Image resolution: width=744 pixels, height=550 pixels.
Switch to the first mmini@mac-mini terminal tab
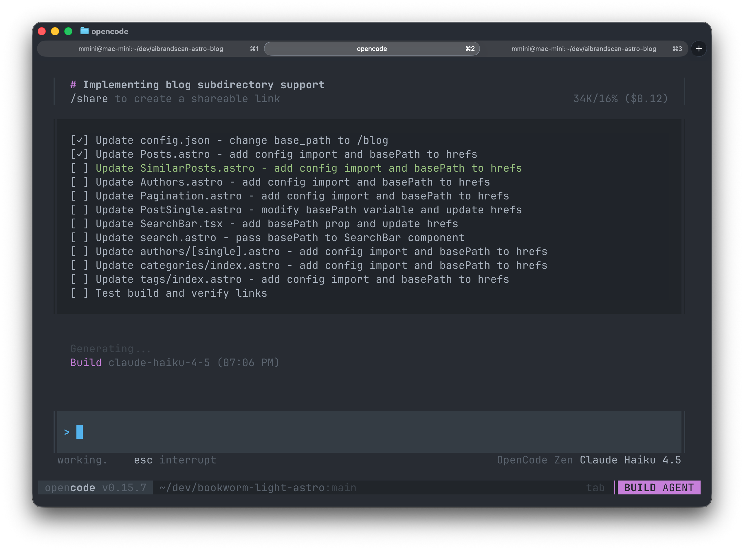(x=151, y=49)
